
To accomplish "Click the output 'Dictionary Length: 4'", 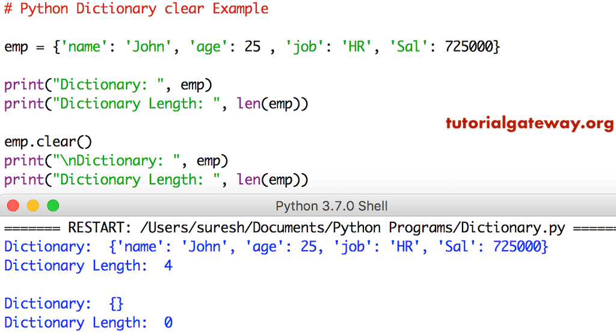I will (x=88, y=266).
